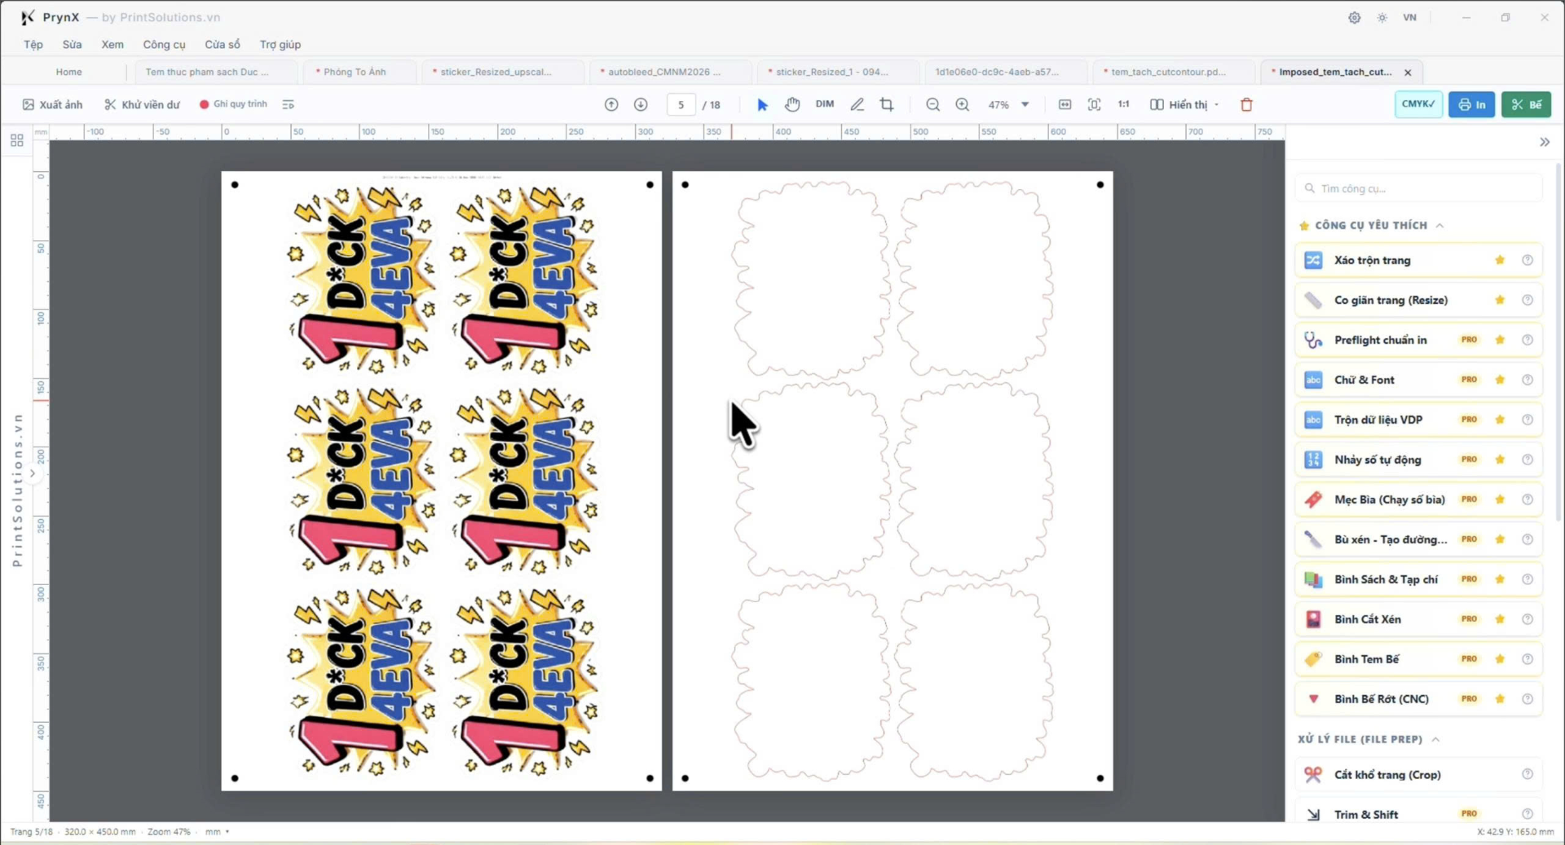This screenshot has width=1565, height=845.
Task: Switch to the Home tab
Action: (x=68, y=72)
